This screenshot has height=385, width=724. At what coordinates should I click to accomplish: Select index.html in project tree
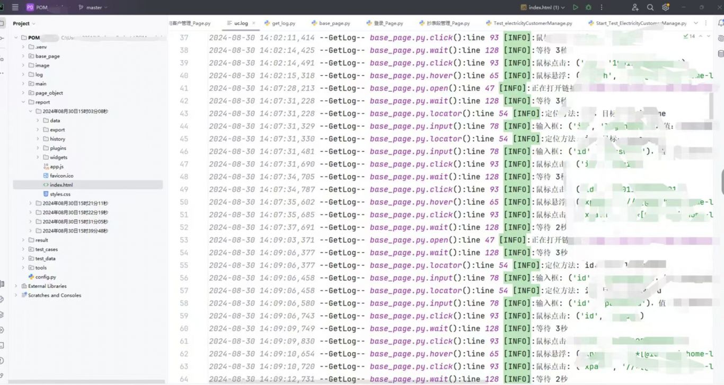coord(87,185)
